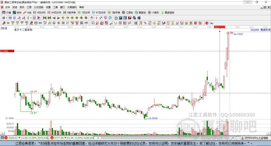This screenshot has height=146, width=271.
Task: Open the P四方形 tool
Action: point(39,13)
